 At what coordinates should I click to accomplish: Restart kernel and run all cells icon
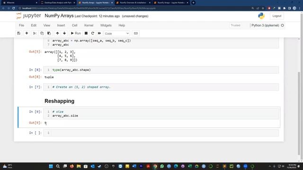[99, 34]
